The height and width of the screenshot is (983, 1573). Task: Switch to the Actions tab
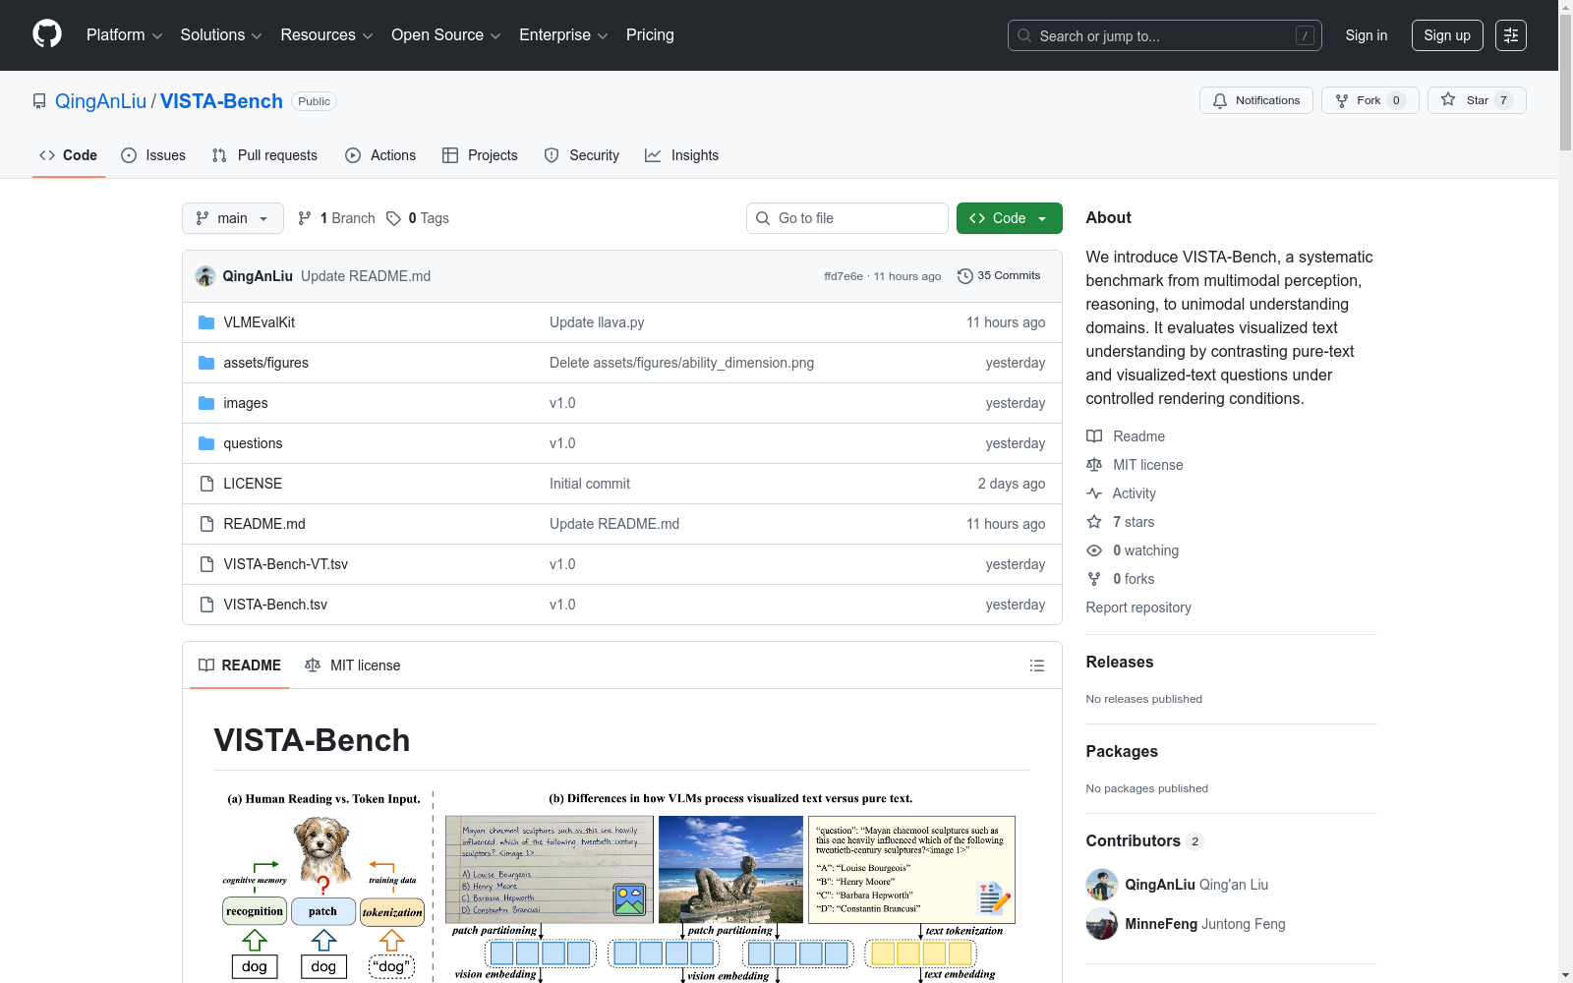coord(380,155)
